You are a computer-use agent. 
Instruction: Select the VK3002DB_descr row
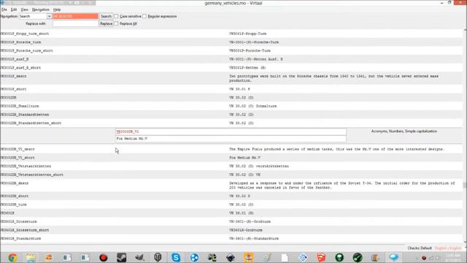(231, 186)
